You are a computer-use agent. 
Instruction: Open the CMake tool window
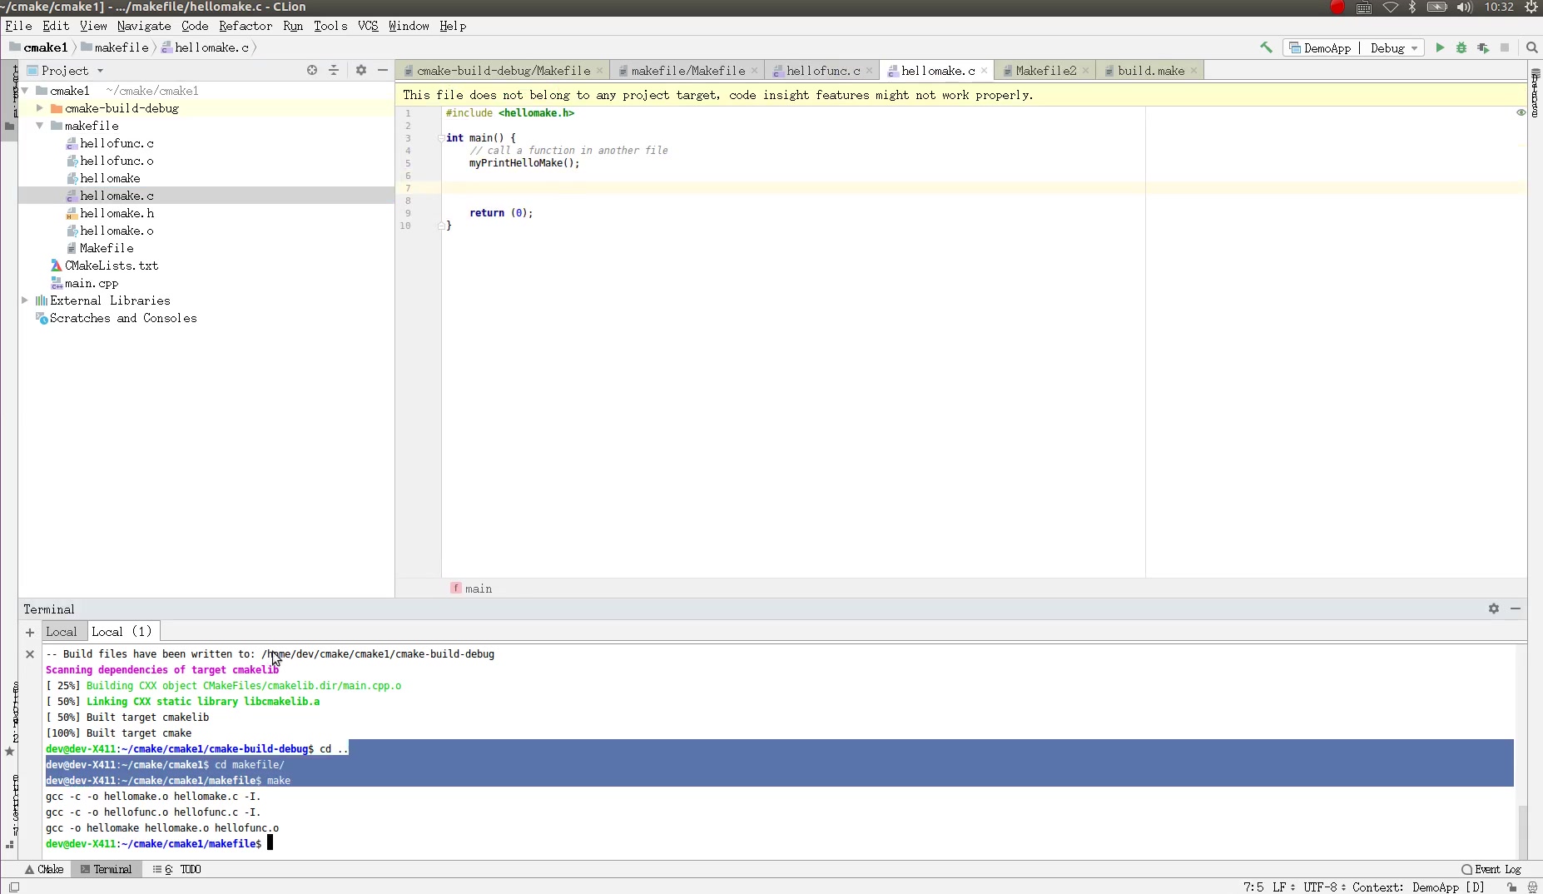pyautogui.click(x=44, y=869)
